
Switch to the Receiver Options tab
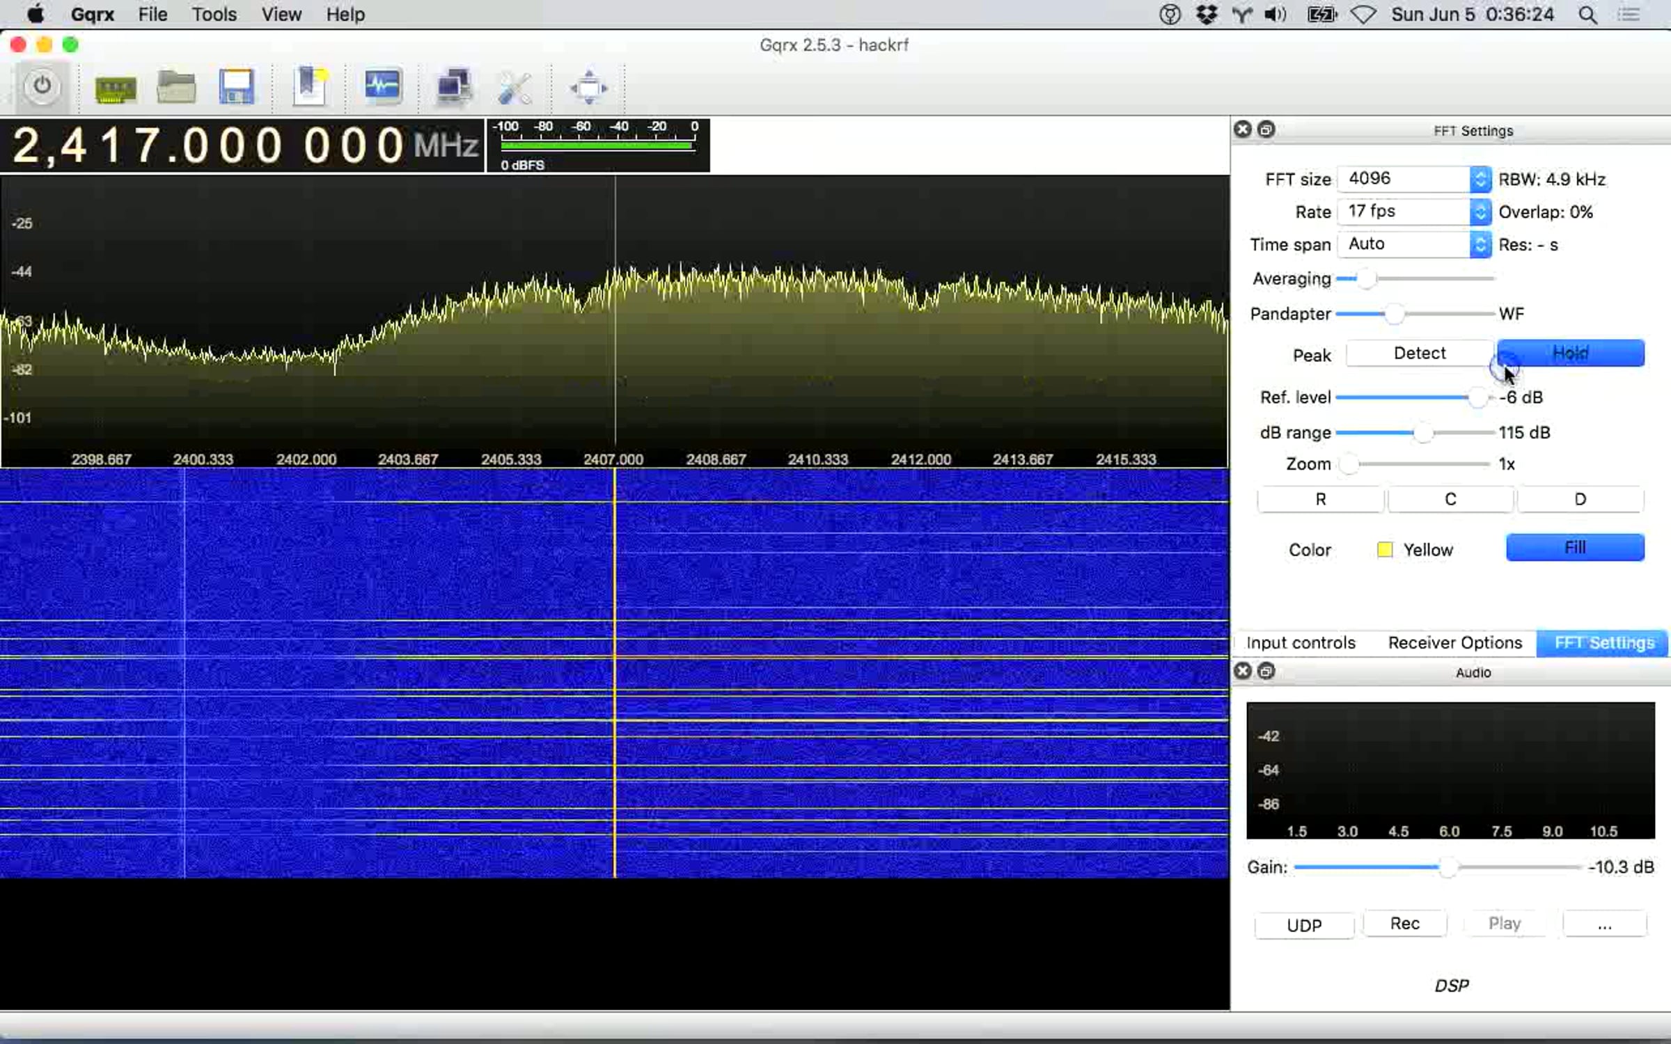coord(1455,642)
